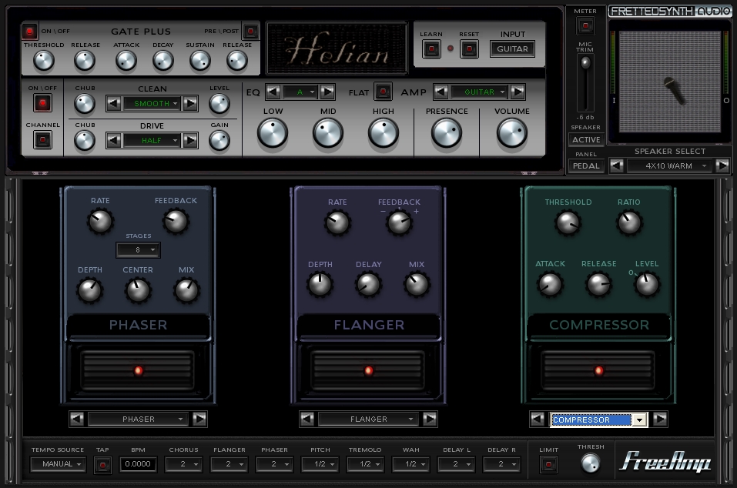Click the Flanger Feedback knob
Screen dimensions: 737x488
[399, 222]
